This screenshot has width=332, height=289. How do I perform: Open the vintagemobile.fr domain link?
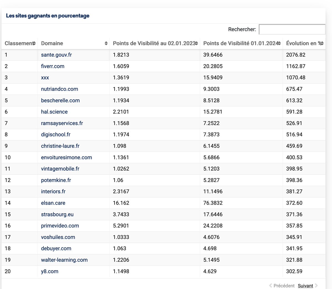coord(60,169)
